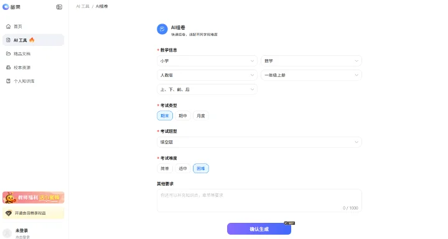
Task: Choose 简单 difficulty option
Action: pyautogui.click(x=164, y=169)
